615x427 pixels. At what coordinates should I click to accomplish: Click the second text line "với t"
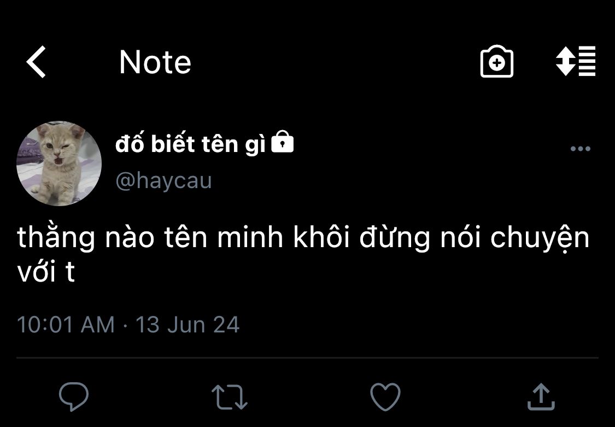46,272
